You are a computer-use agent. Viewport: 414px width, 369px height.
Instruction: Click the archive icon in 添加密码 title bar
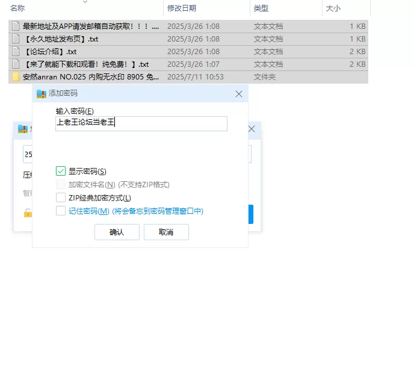[41, 94]
